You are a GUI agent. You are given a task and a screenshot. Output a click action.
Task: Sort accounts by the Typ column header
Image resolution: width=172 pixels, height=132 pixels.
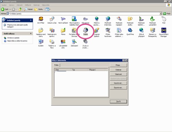(80, 70)
